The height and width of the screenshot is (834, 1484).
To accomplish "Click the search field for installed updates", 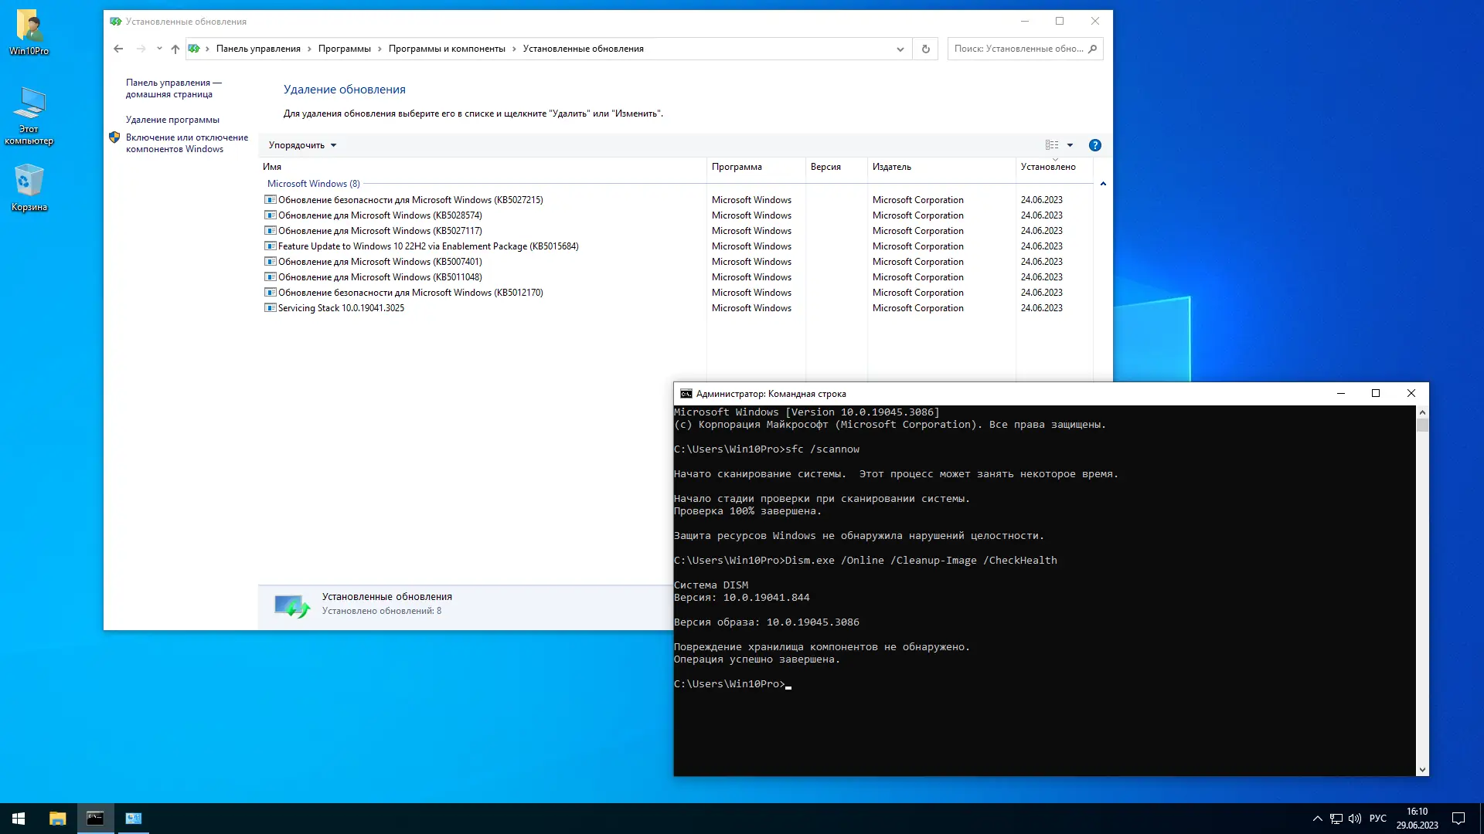I will 1020,48.
